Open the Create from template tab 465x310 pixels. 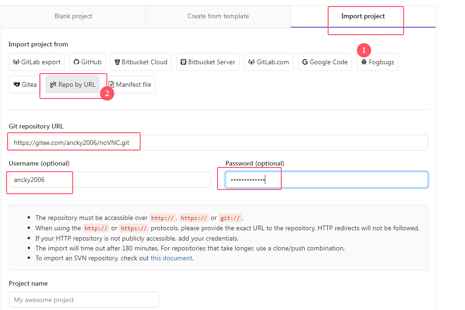[x=218, y=16]
